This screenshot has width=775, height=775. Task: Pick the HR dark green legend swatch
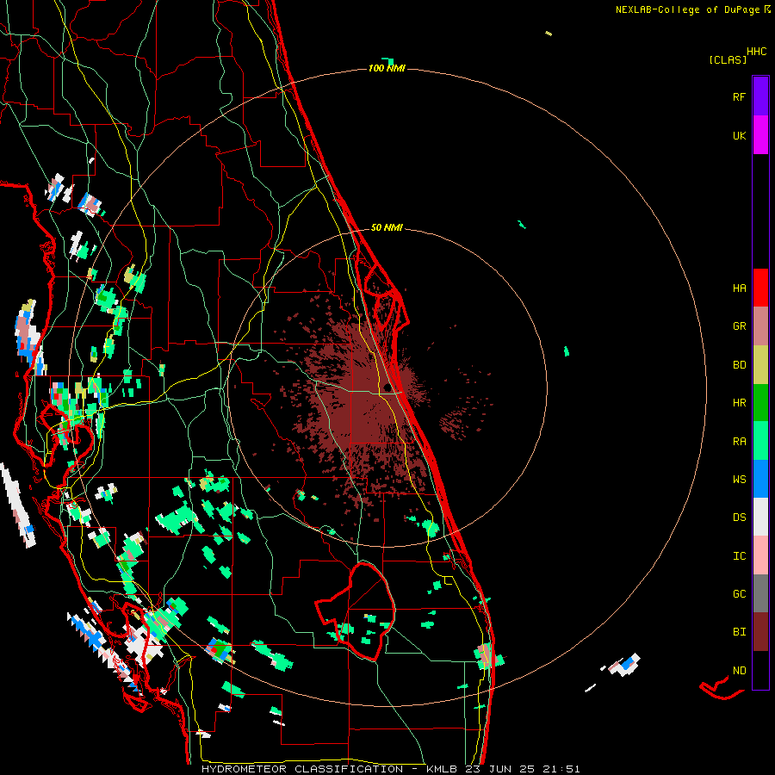click(x=760, y=403)
